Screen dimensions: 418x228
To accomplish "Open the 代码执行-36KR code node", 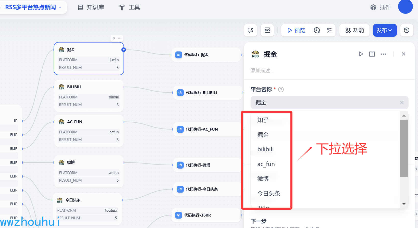I will point(206,215).
